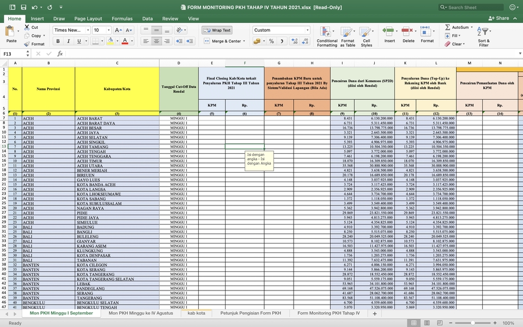Click the add new sheet plus button
The height and width of the screenshot is (327, 523).
(374, 313)
